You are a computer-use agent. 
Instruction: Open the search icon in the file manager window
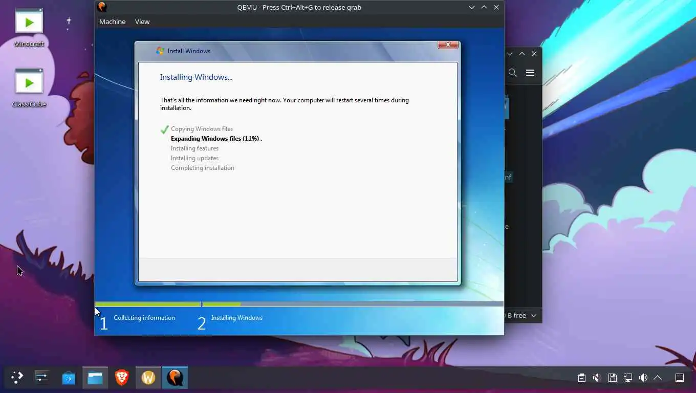[x=512, y=73]
